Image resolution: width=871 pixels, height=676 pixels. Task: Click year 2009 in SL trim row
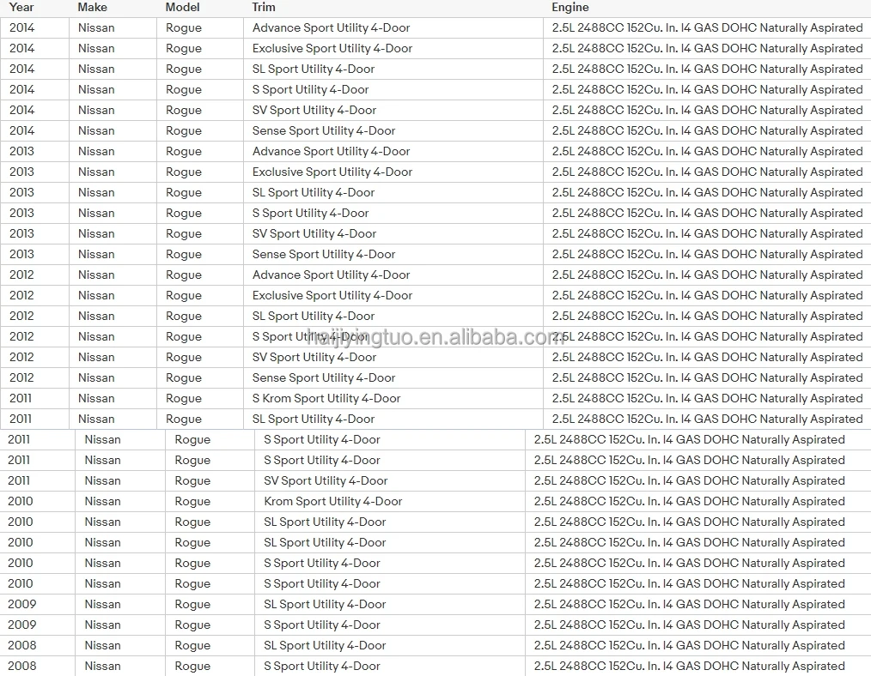(21, 604)
